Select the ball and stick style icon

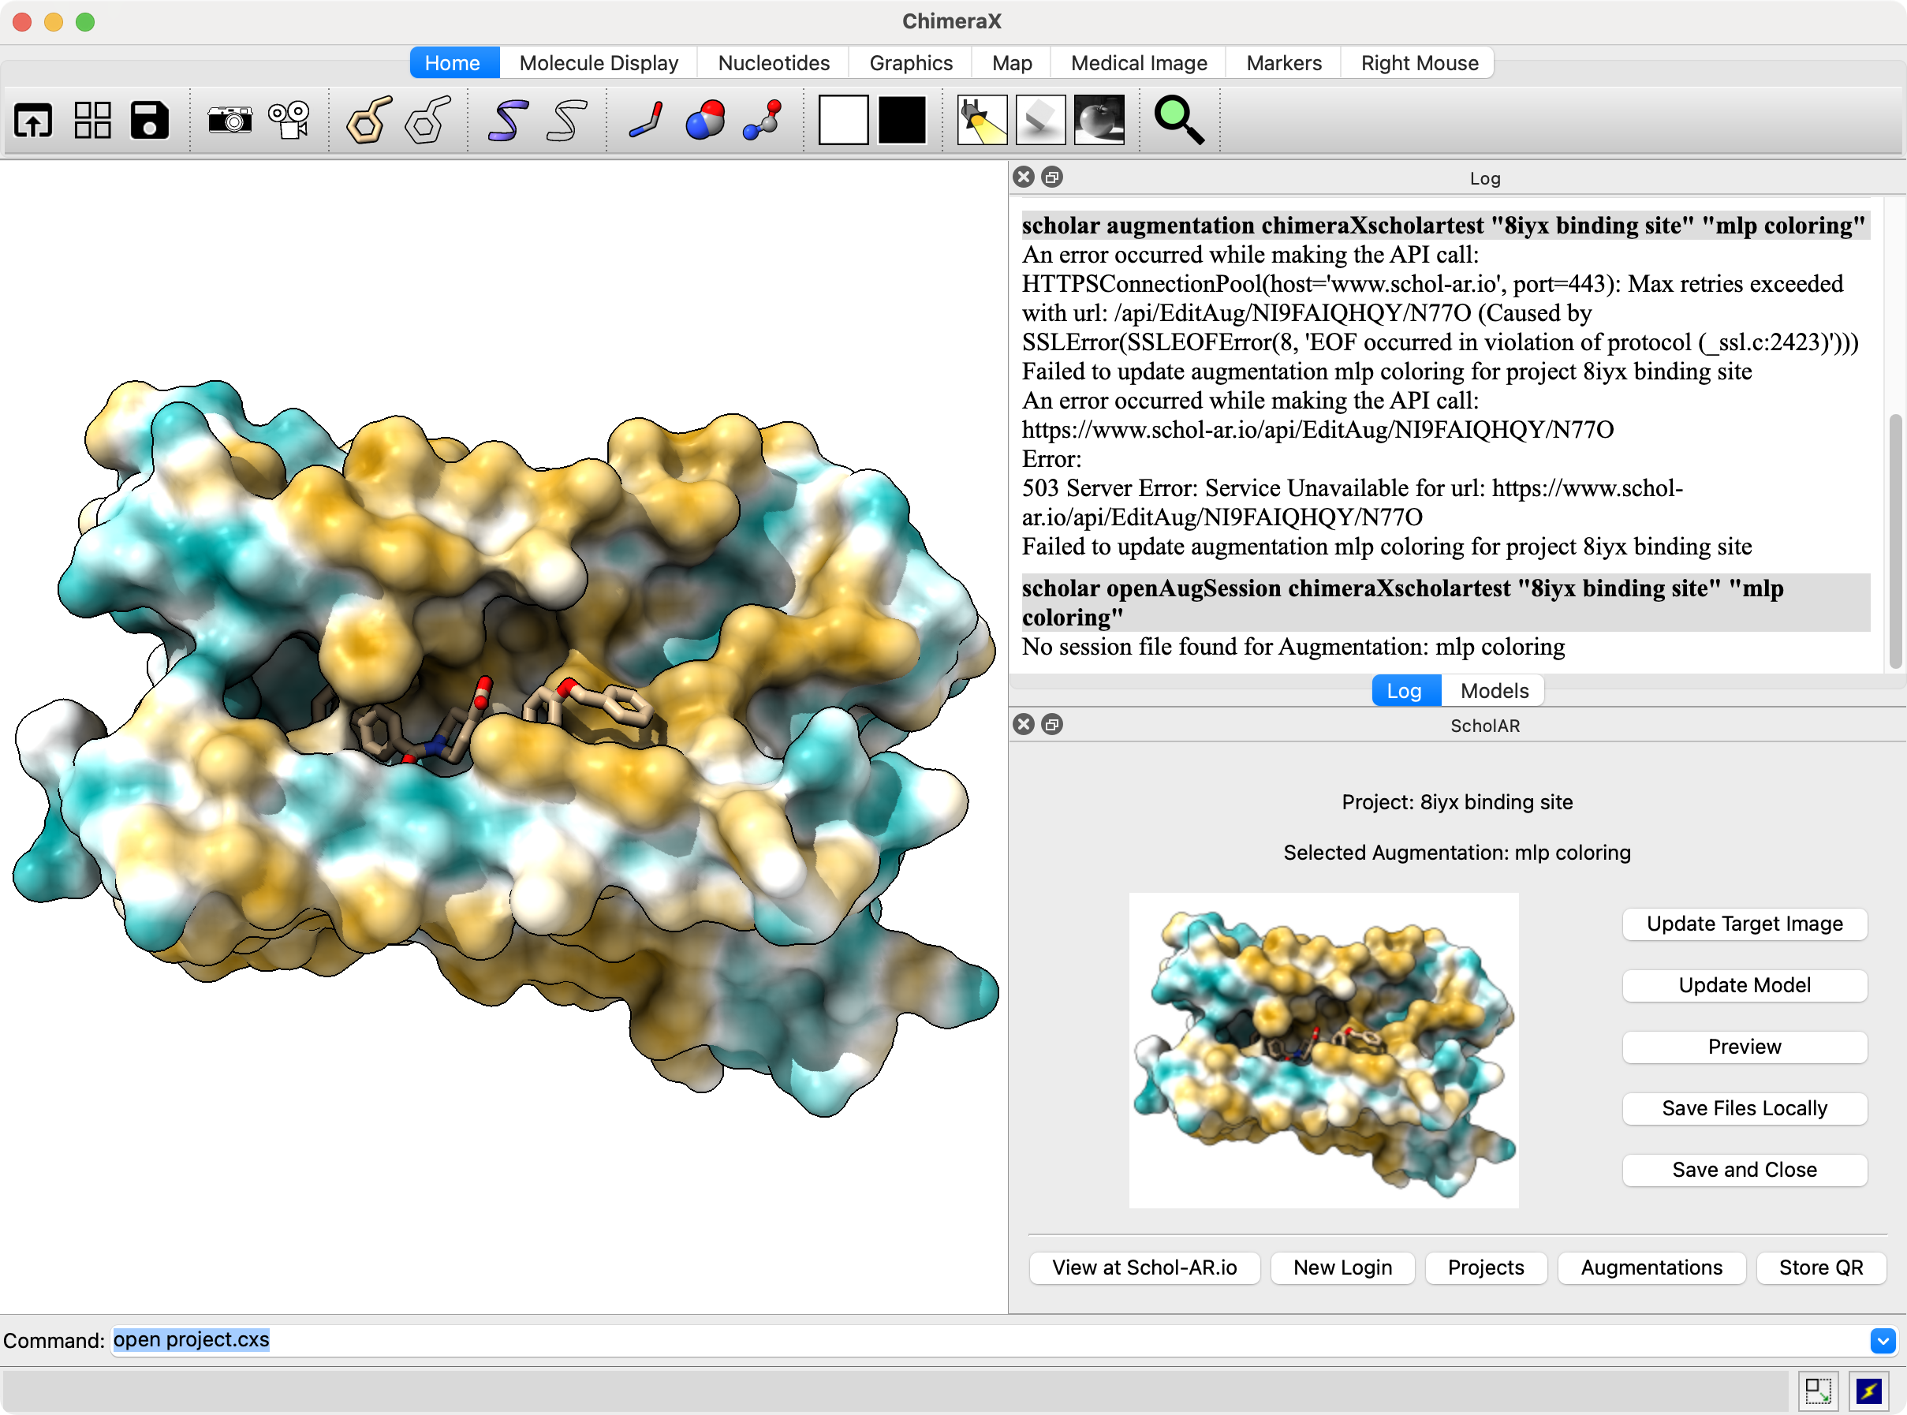point(762,120)
